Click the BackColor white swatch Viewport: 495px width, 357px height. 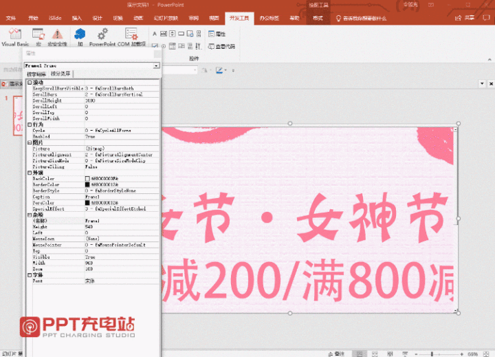point(87,179)
